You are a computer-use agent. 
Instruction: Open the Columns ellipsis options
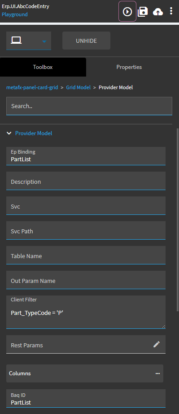tap(158, 373)
